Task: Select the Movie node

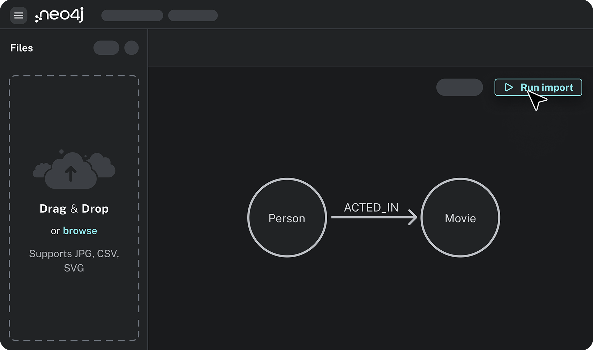Action: pos(460,218)
